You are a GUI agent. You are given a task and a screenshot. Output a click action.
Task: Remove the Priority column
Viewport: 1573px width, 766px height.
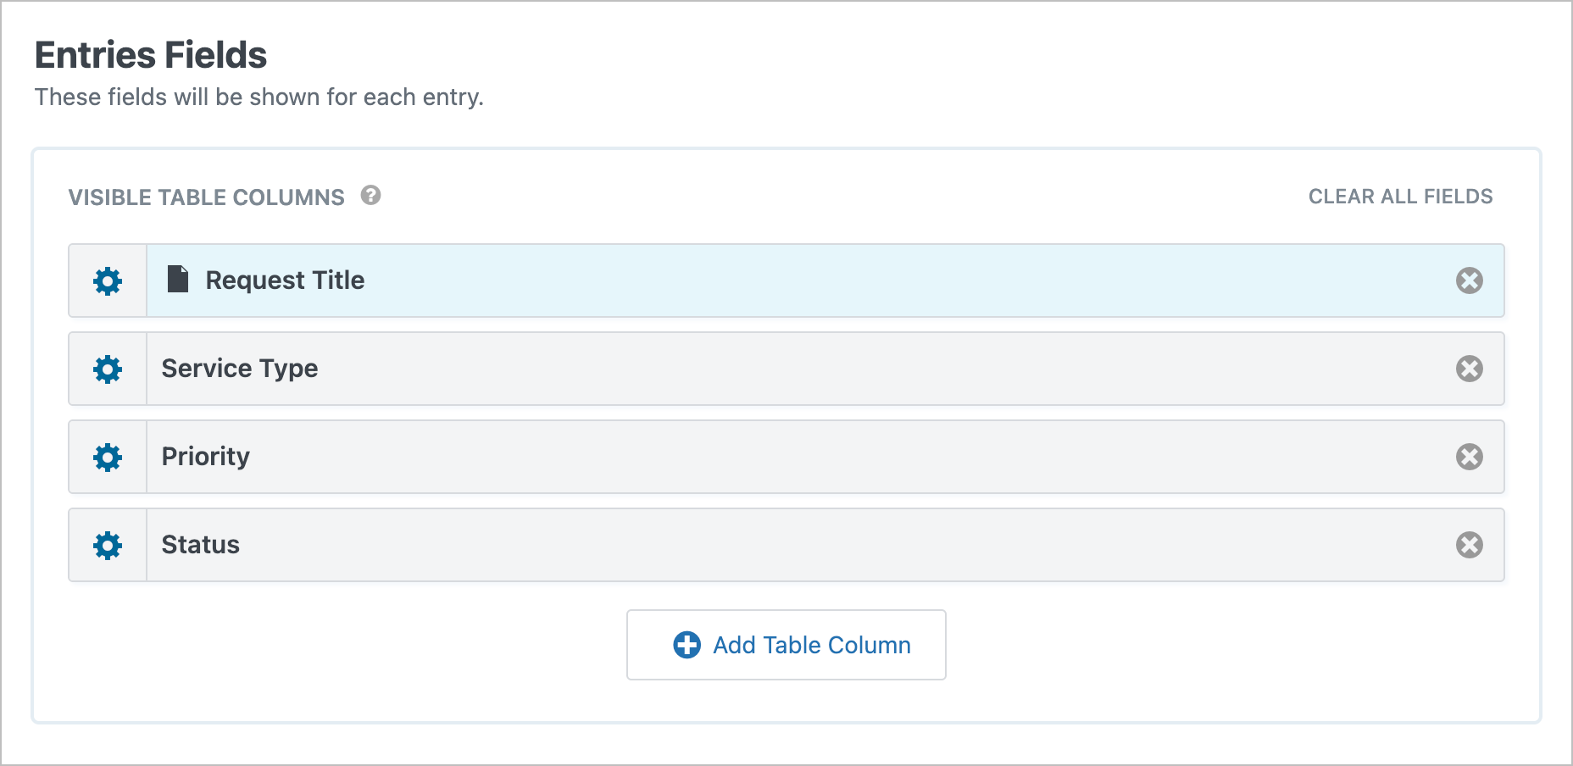pos(1470,457)
